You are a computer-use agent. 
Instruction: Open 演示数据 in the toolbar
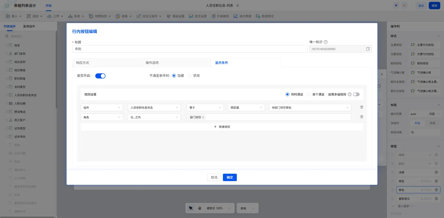[242, 16]
